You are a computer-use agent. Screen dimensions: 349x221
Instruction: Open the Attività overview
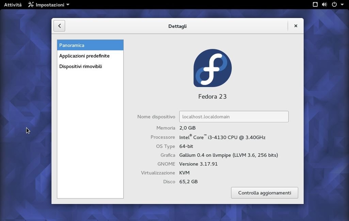click(13, 5)
